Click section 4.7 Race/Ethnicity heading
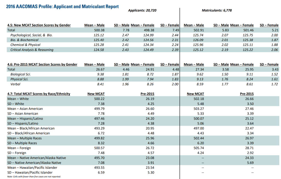281x179 pixels. (39, 94)
